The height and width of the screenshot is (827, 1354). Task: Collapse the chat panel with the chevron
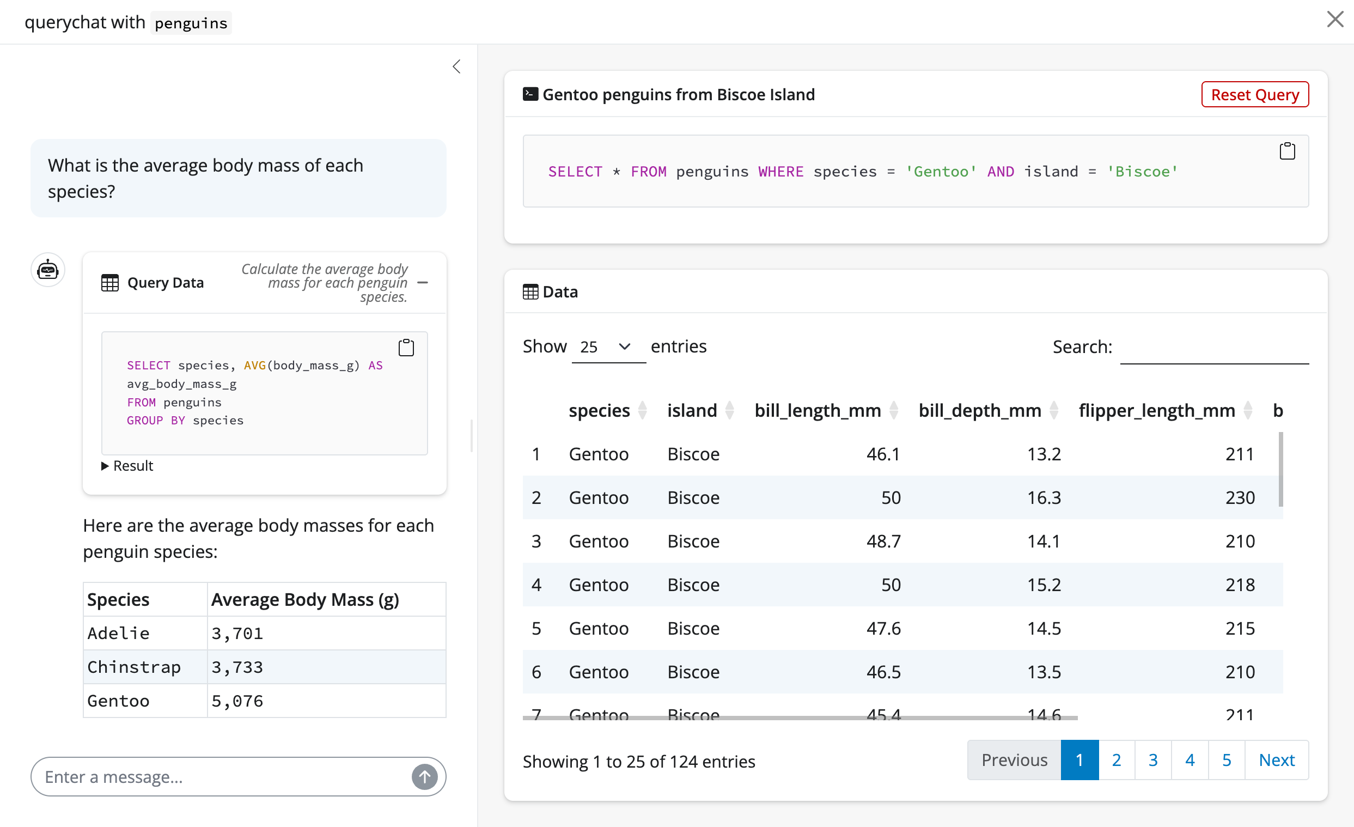coord(456,66)
